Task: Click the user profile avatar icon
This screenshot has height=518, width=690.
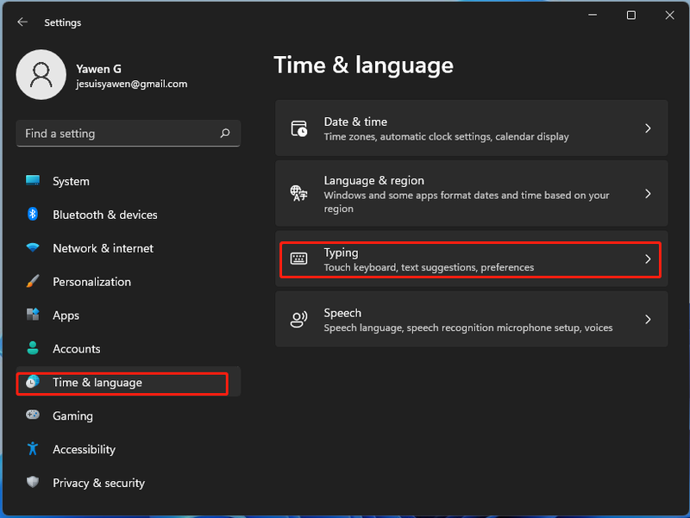Action: coord(41,74)
